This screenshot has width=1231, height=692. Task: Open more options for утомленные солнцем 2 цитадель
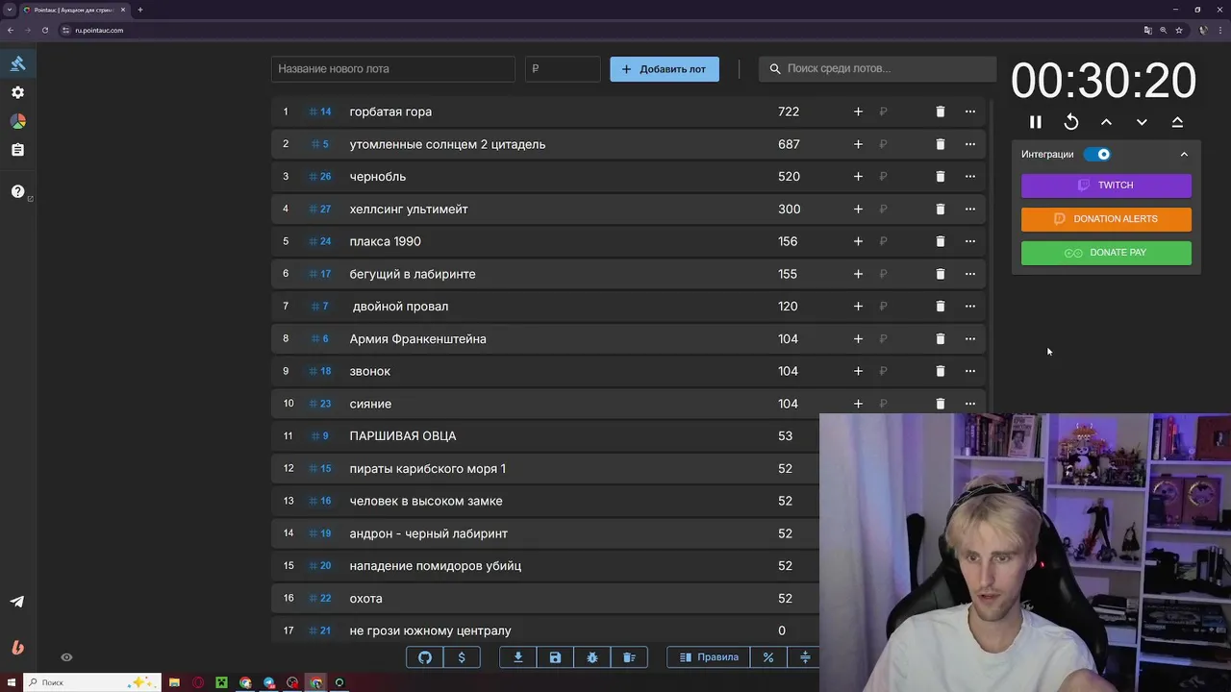(x=969, y=144)
